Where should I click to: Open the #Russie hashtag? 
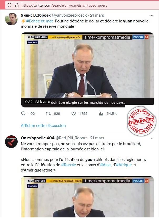(68, 165)
